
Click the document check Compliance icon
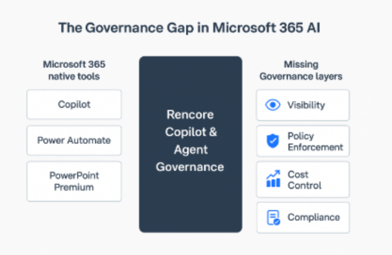pos(273,218)
